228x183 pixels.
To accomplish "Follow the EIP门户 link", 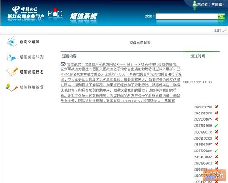I will pyautogui.click(x=220, y=30).
